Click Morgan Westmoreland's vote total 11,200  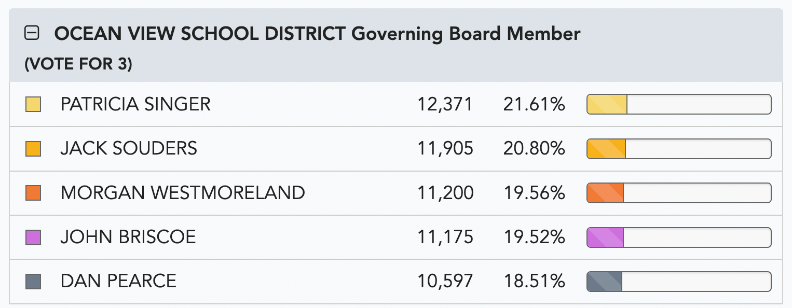(x=446, y=192)
